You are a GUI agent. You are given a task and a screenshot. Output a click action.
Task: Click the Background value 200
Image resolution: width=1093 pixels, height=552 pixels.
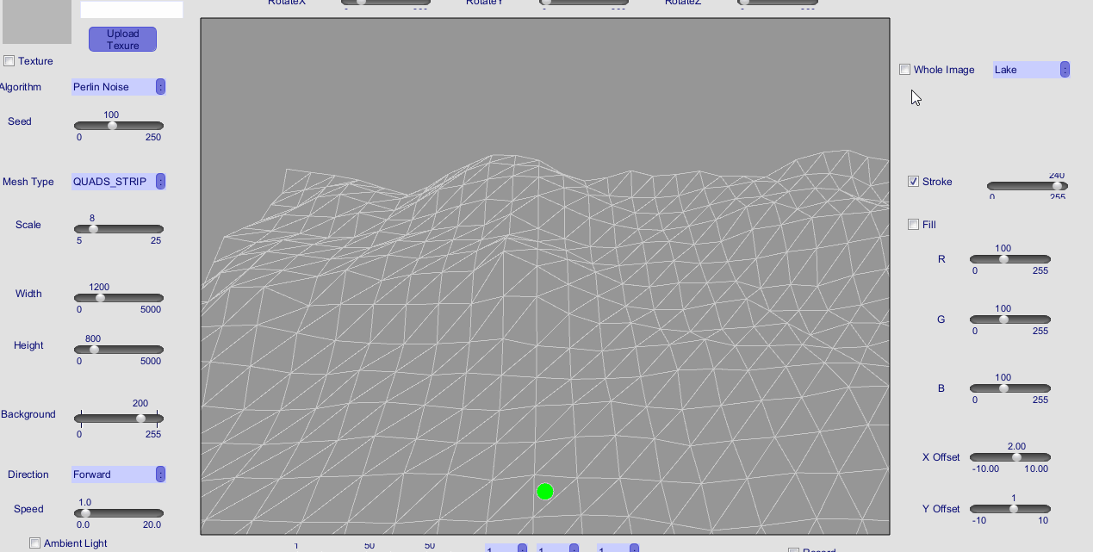click(140, 403)
